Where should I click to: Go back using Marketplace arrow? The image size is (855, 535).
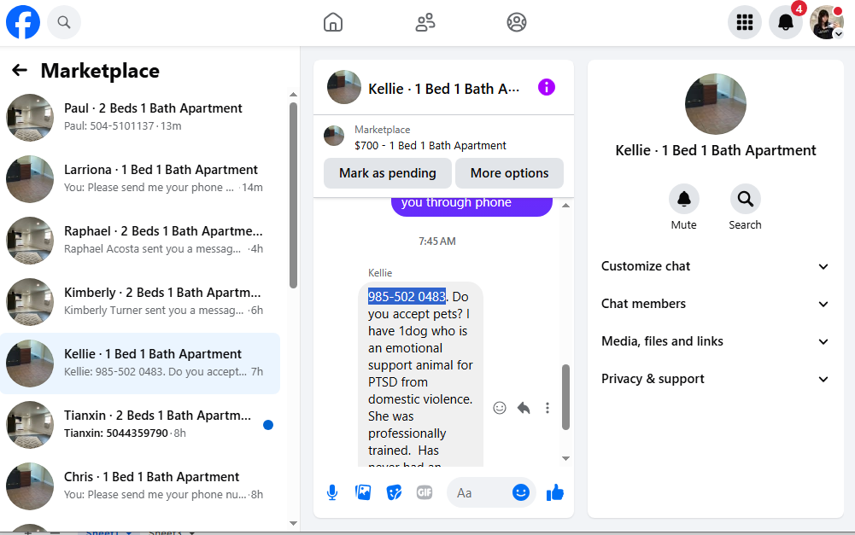pos(20,70)
